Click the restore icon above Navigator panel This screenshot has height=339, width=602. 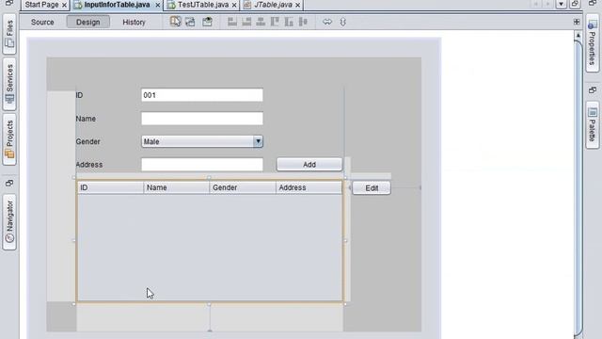coord(9,183)
